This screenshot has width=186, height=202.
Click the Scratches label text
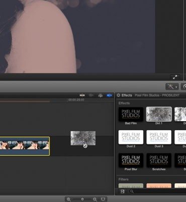tap(159, 169)
